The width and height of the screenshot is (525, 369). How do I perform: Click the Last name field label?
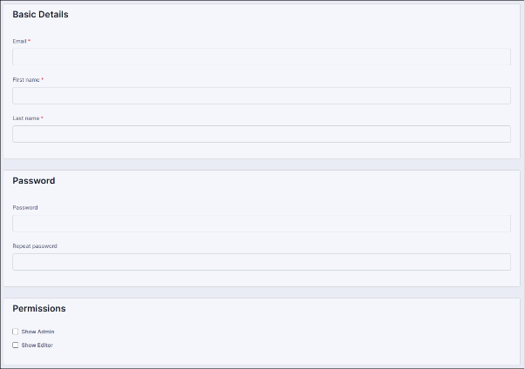point(25,117)
